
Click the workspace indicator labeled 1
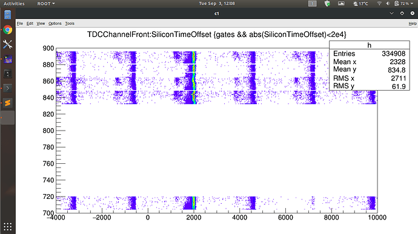(313, 4)
